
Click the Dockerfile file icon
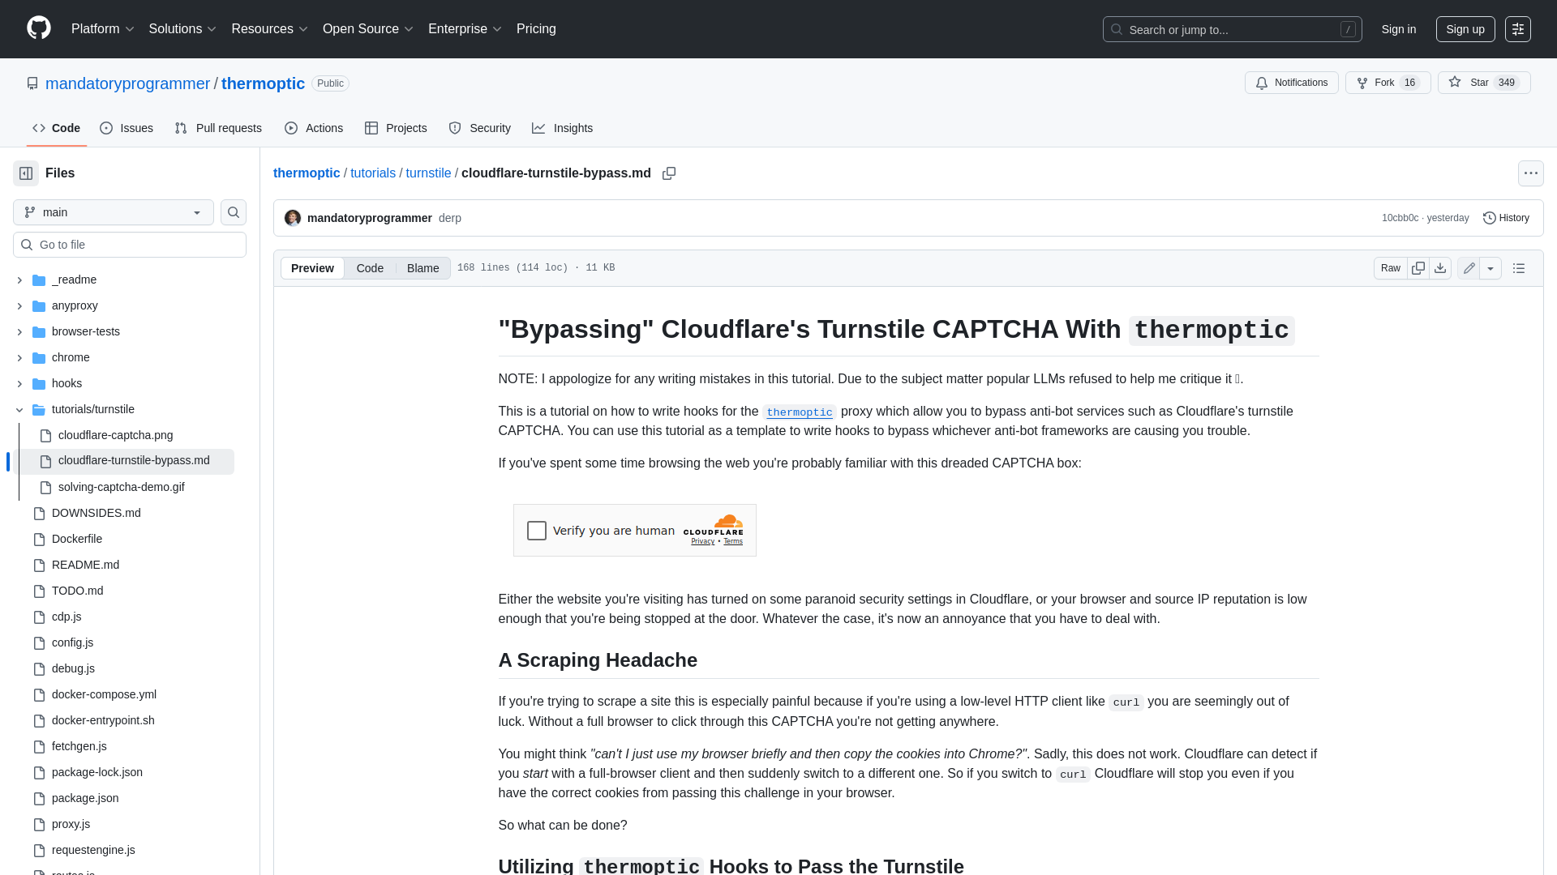point(39,540)
